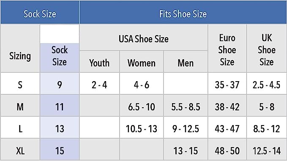This screenshot has height=161, width=287.
Task: Click the light-purple Sock Size subheader
Action: pyautogui.click(x=60, y=56)
